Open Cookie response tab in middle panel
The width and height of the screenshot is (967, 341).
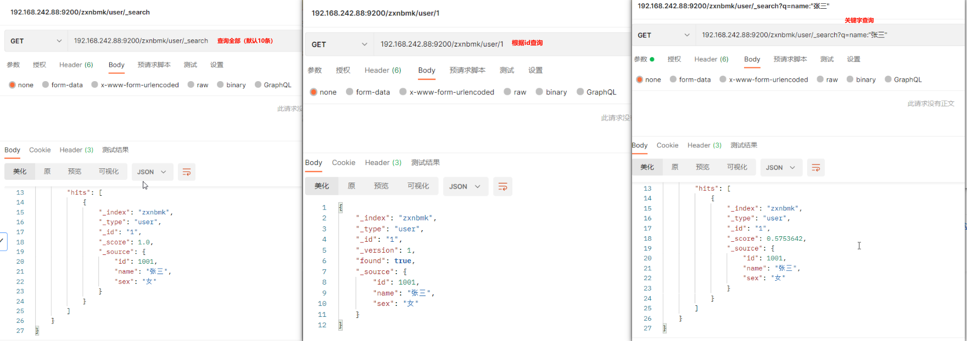344,163
